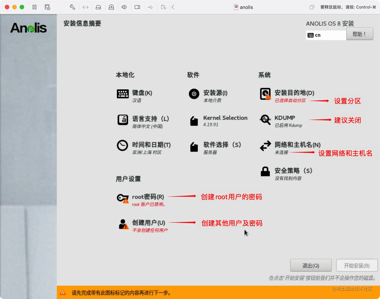This screenshot has width=380, height=299.
Task: Open 网络和主机名(N) label
Action: coord(298,145)
